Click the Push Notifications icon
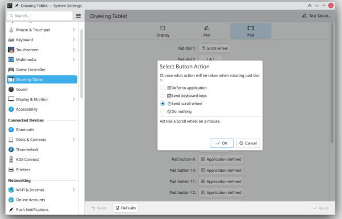The image size is (342, 219). [x=11, y=210]
